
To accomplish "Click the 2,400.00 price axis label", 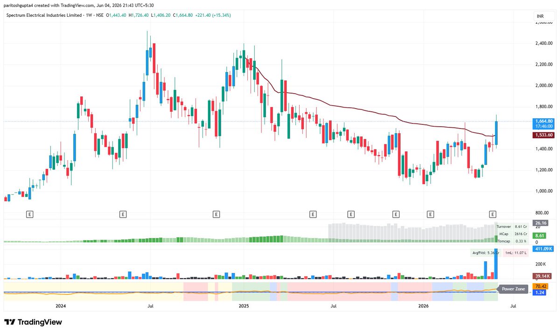I will point(544,43).
